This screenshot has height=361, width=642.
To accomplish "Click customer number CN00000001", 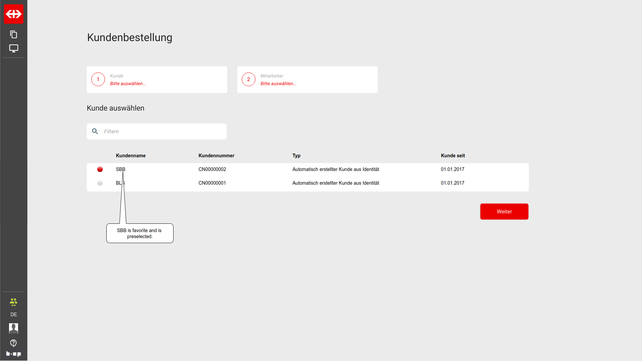I will 212,183.
